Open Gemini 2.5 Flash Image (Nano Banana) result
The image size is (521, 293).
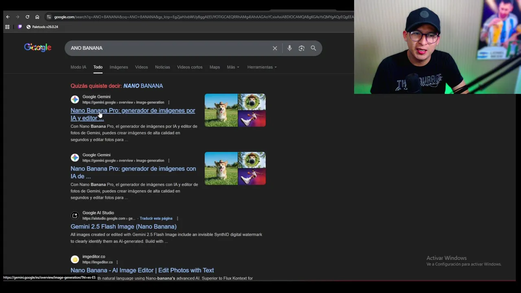tap(123, 227)
